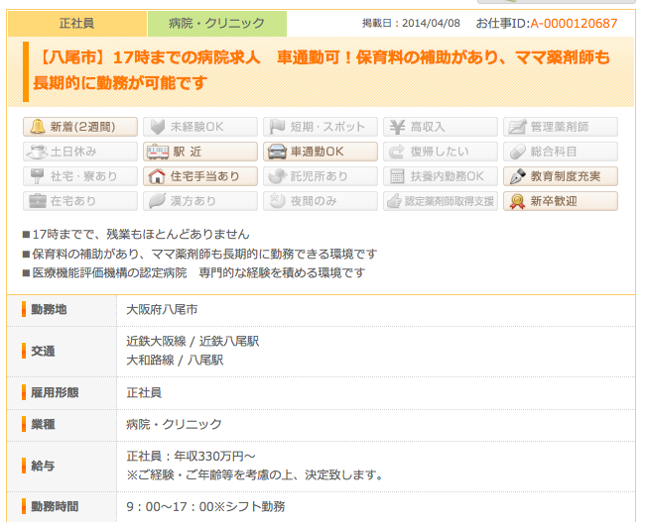Viewport: 645px width, 522px height.
Task: Click the house icon on 住宅手当あり
Action: tap(157, 176)
